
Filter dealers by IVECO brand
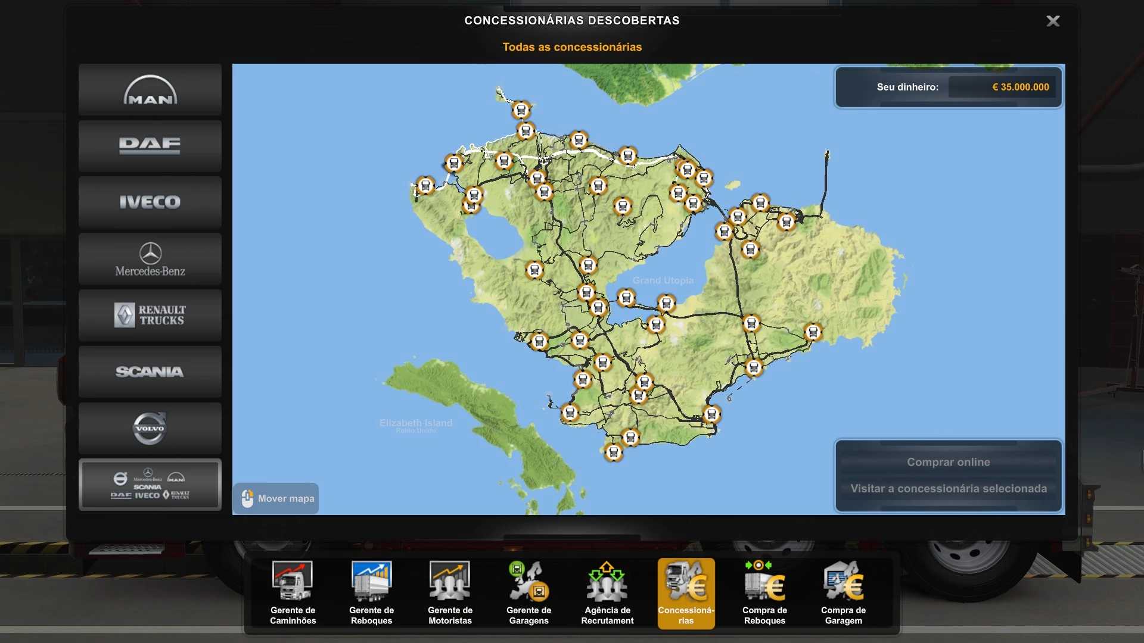150,202
